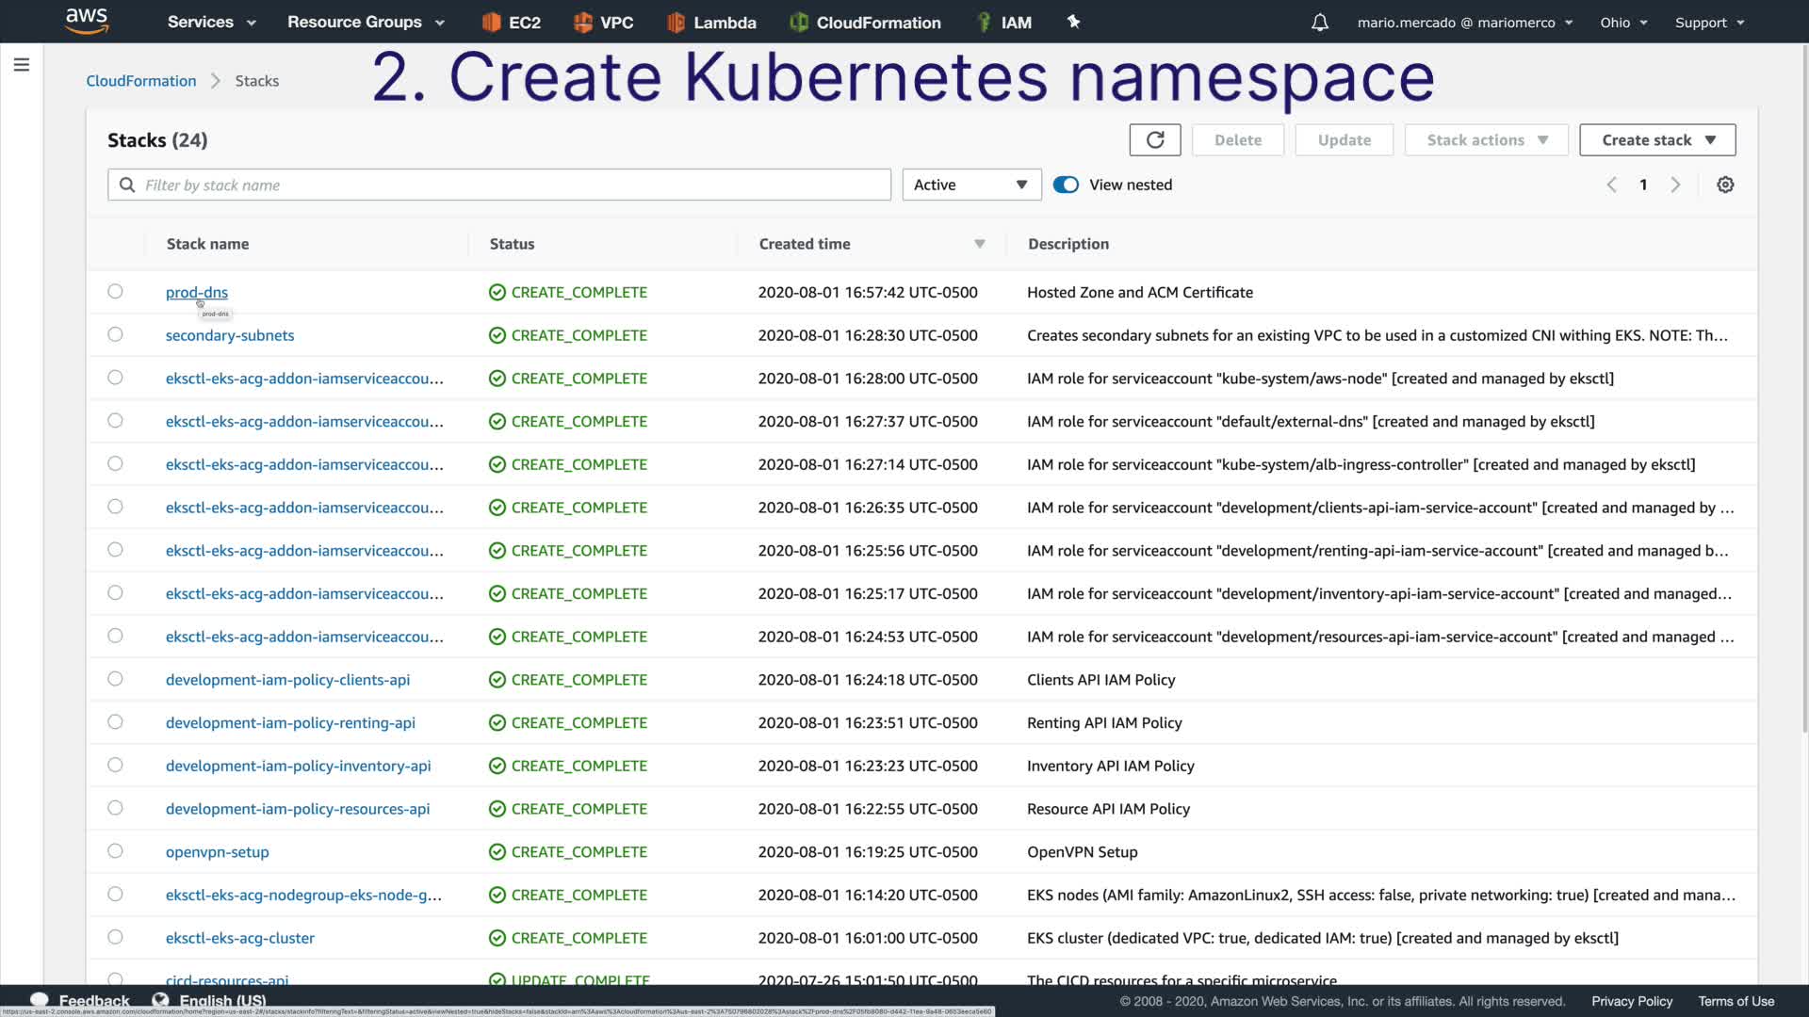This screenshot has height=1017, width=1809.
Task: Open the table settings gear icon
Action: pos(1725,186)
